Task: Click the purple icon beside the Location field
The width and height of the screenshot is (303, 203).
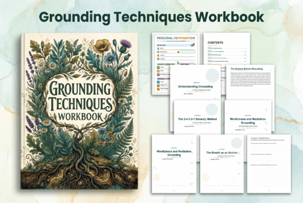Action: 158,59
